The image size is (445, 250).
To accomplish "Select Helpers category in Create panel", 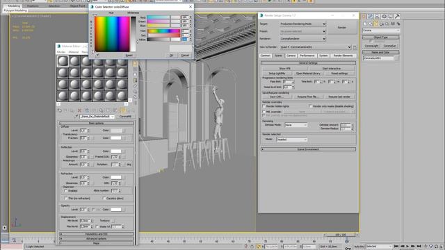I will 387,24.
